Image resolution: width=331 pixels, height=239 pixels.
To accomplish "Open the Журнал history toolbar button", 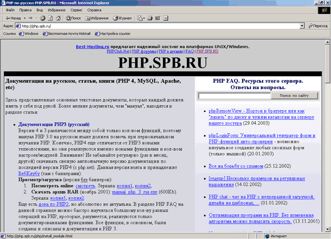I will pos(122,18).
